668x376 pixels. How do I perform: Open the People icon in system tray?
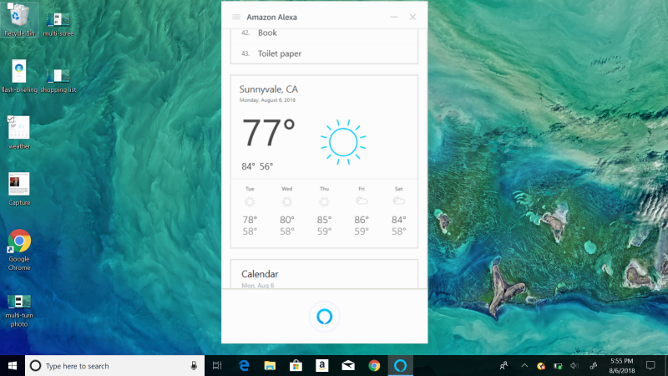click(x=504, y=366)
